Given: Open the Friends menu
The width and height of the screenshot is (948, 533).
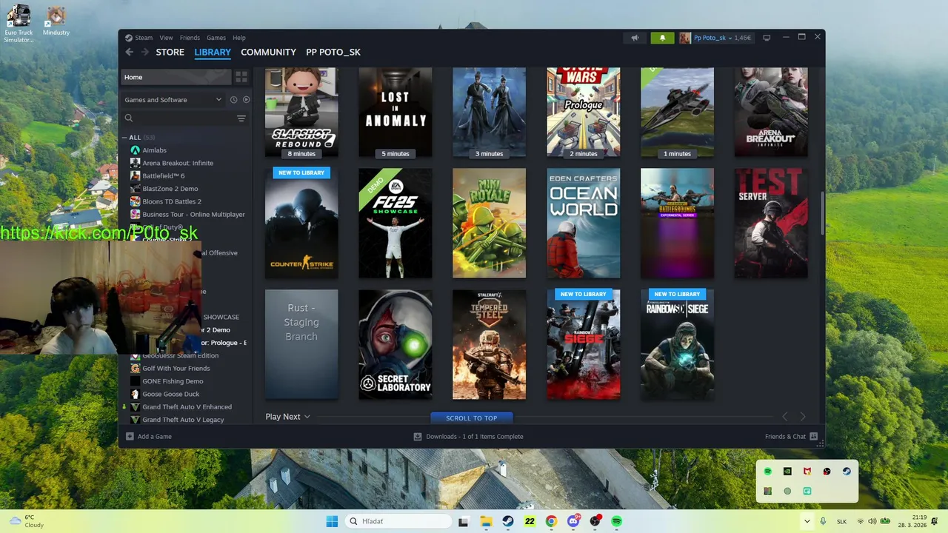Looking at the screenshot, I should pyautogui.click(x=190, y=38).
